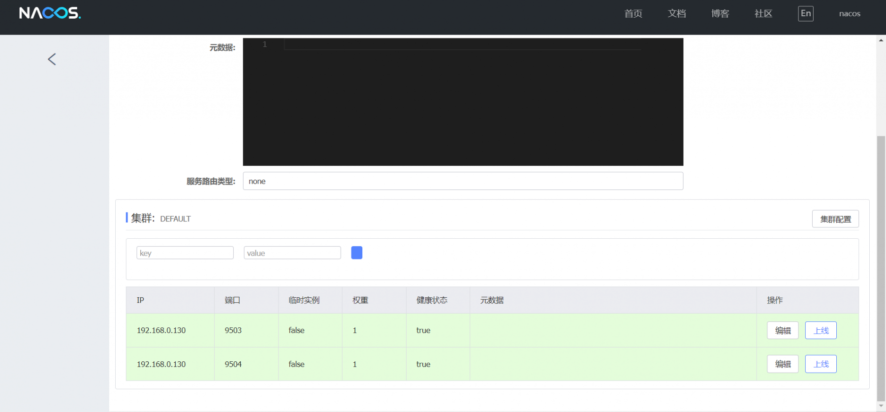The height and width of the screenshot is (412, 886).
Task: Open the 博客 menu item
Action: (720, 14)
